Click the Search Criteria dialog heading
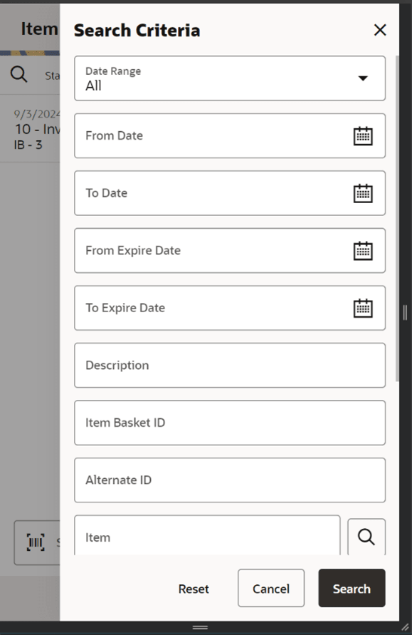The height and width of the screenshot is (635, 412). [x=137, y=31]
